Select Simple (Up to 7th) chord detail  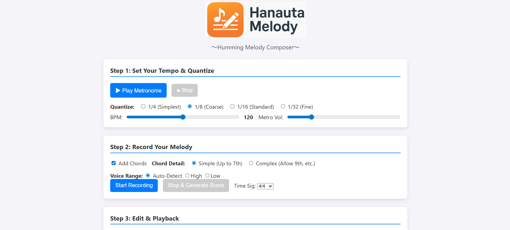tap(194, 163)
